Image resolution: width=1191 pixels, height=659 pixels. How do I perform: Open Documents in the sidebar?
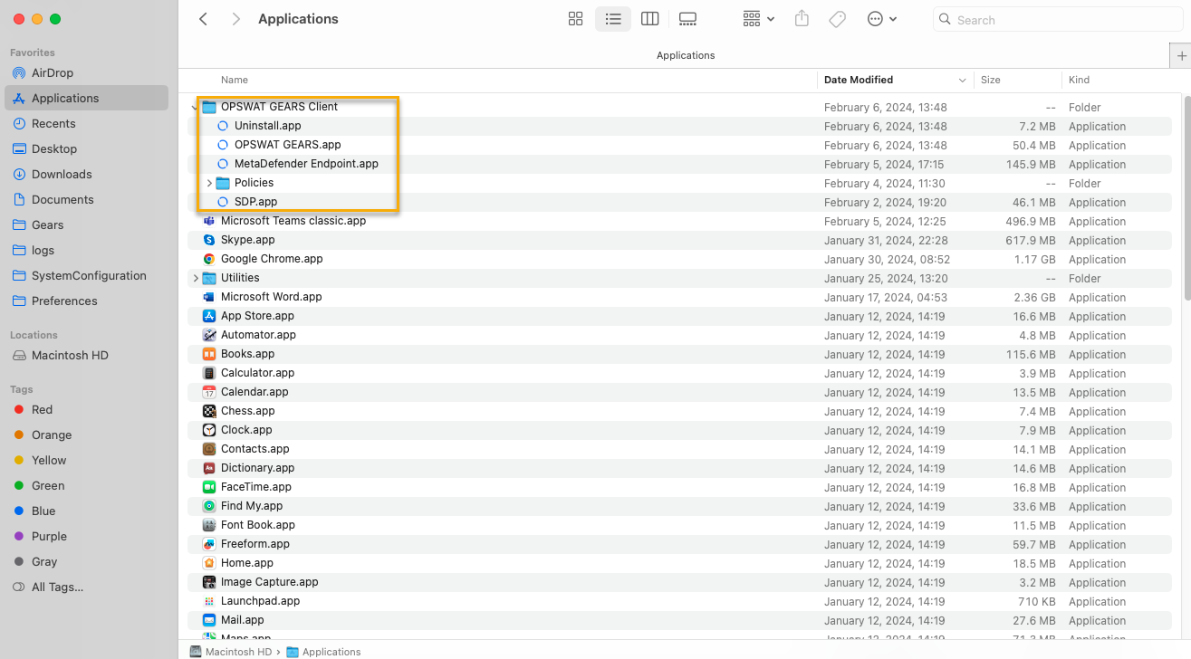86,199
